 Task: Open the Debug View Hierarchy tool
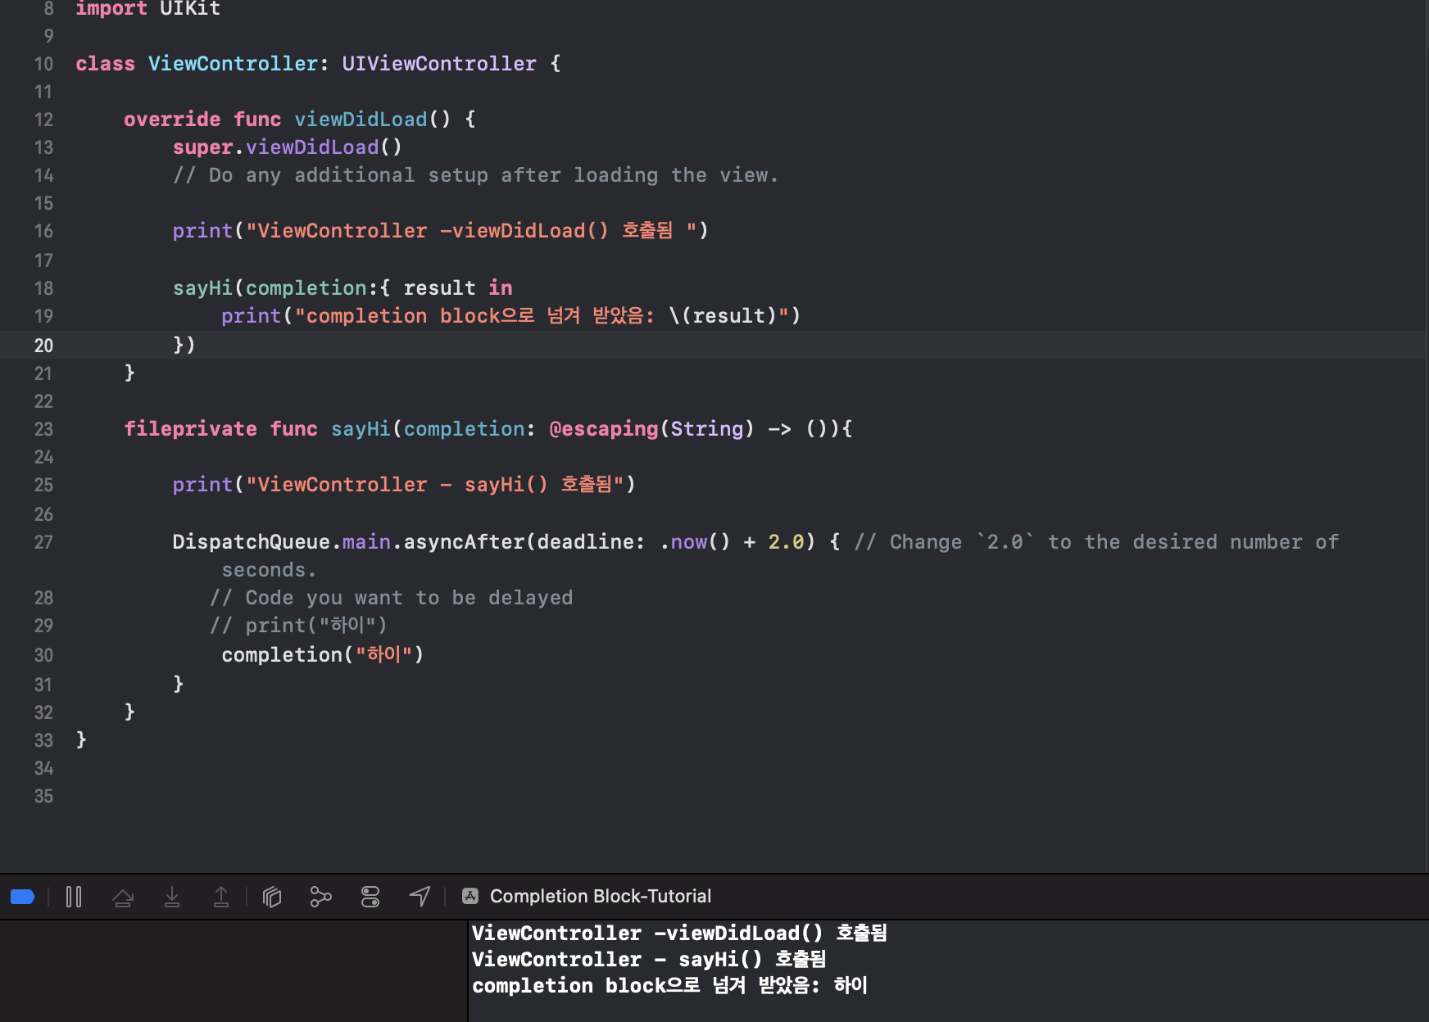(x=272, y=897)
